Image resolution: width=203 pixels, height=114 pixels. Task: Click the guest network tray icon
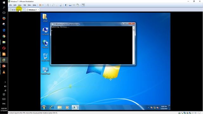[x=154, y=108]
